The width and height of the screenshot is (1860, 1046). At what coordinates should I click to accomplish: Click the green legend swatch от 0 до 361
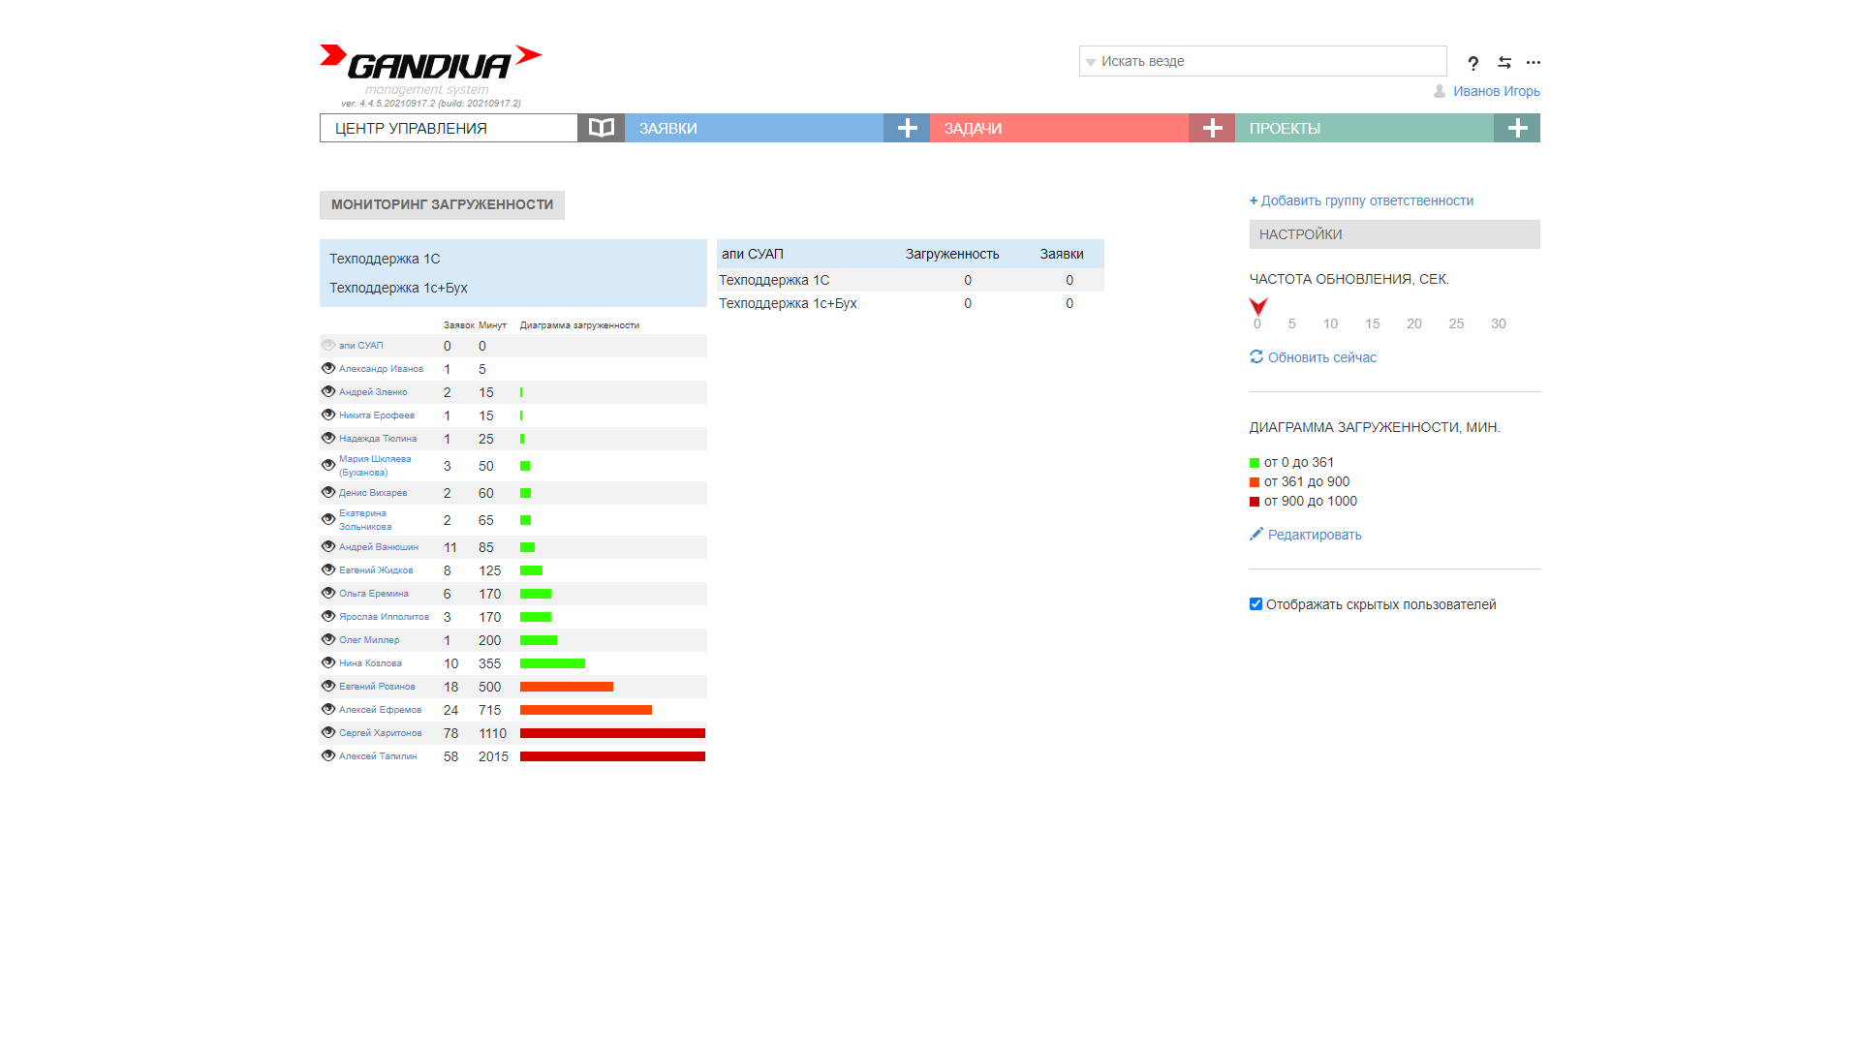coord(1255,463)
